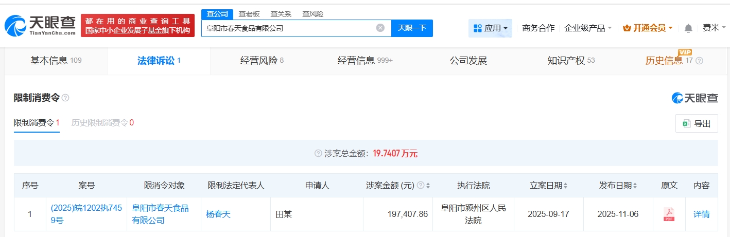The width and height of the screenshot is (730, 237).
Task: Click the help icon beside 涉案金额 column
Action: click(420, 186)
